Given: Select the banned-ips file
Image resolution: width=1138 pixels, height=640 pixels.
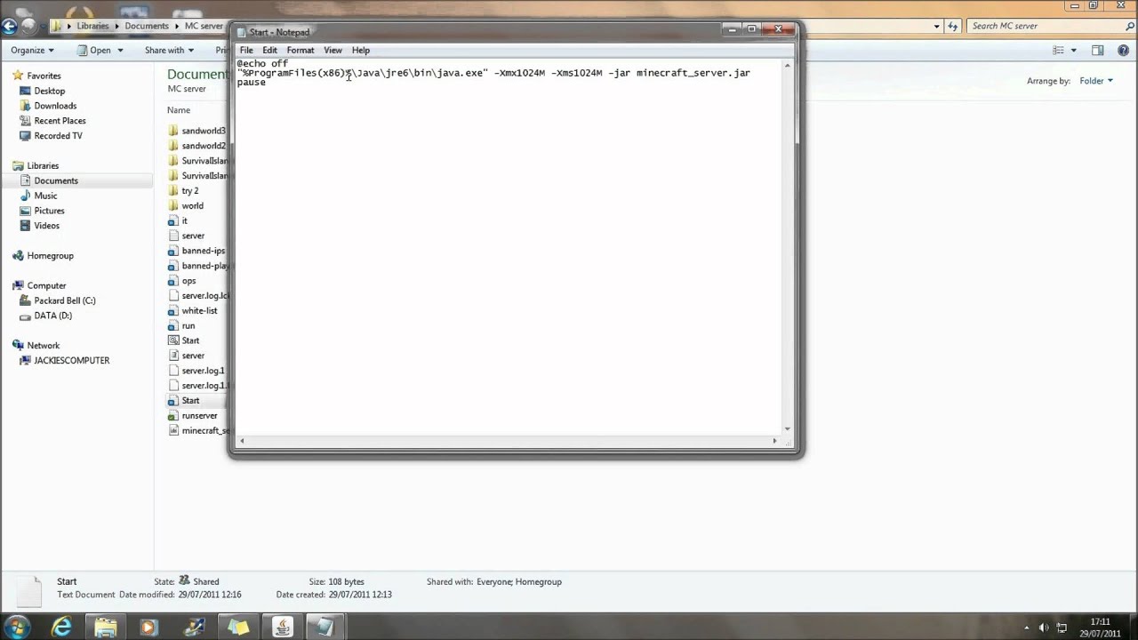Looking at the screenshot, I should pos(197,251).
